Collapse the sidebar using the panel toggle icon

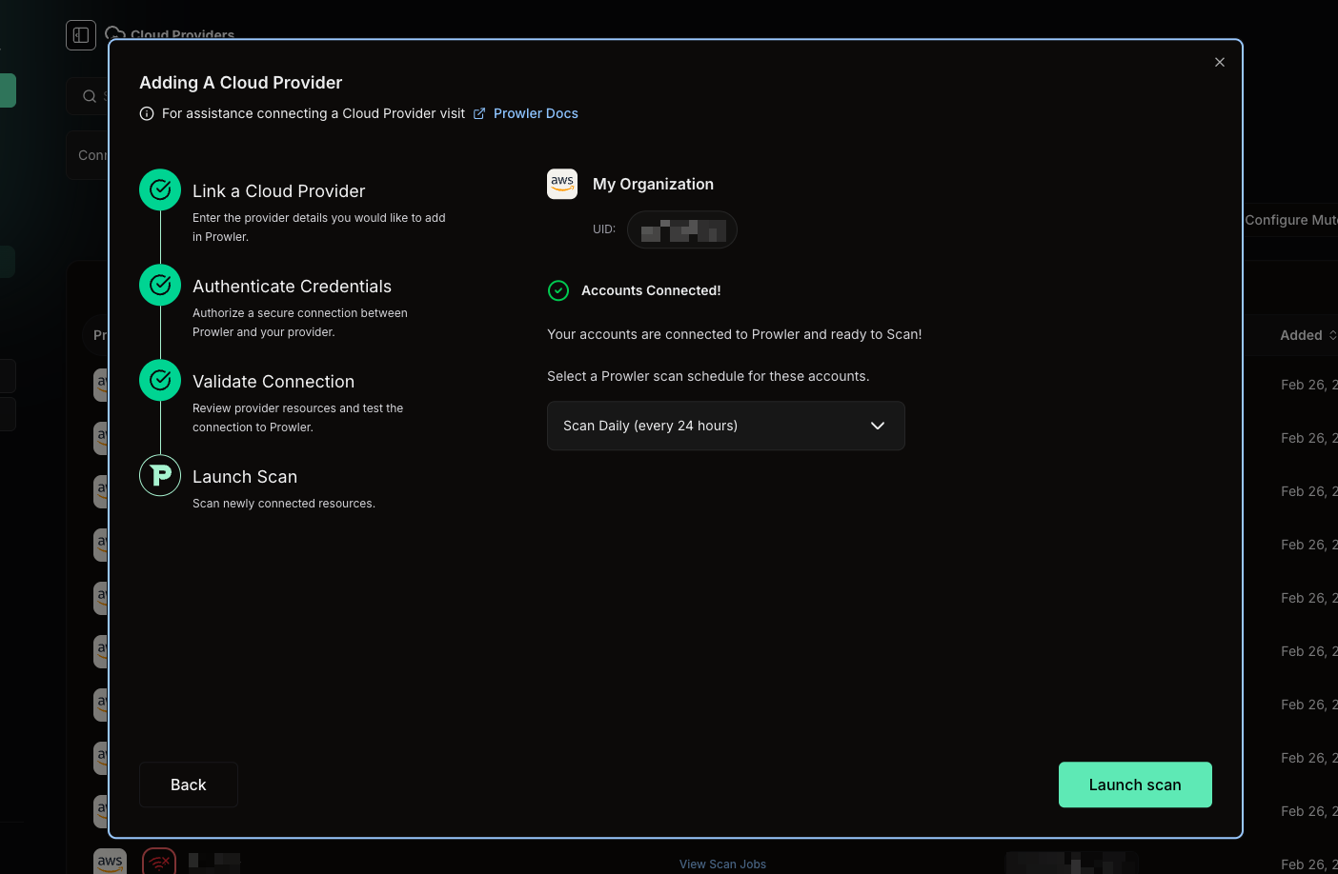[x=80, y=34]
